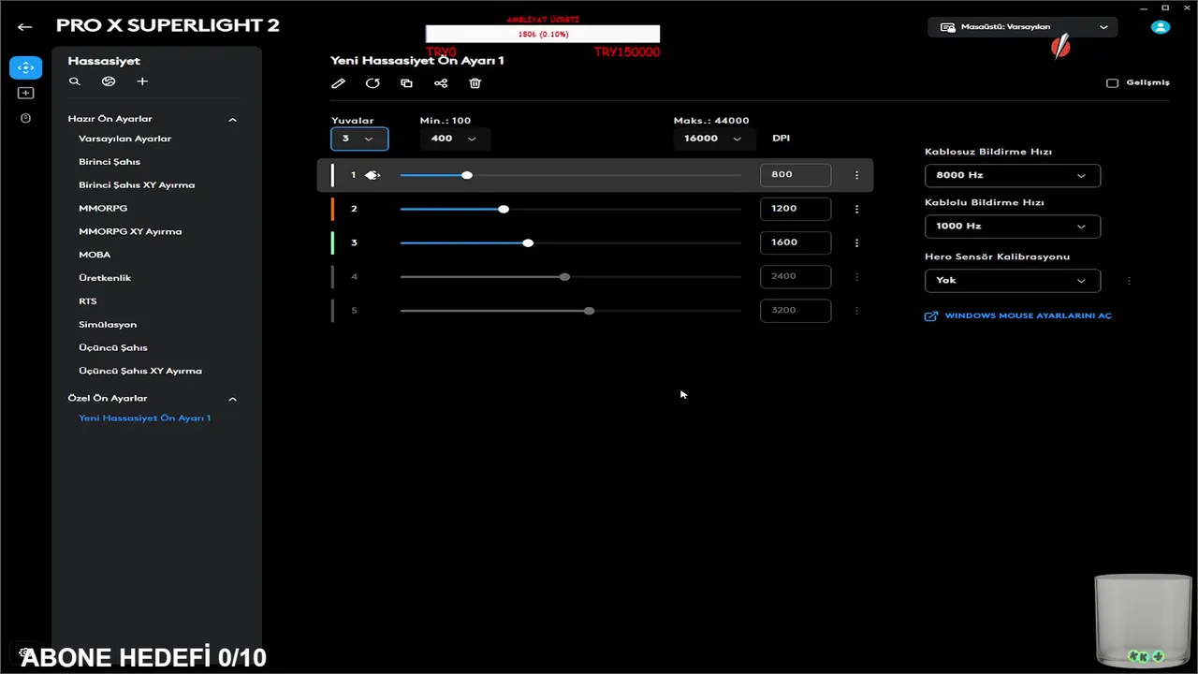This screenshot has width=1198, height=674.
Task: Click the browse presets globe icon
Action: [109, 81]
